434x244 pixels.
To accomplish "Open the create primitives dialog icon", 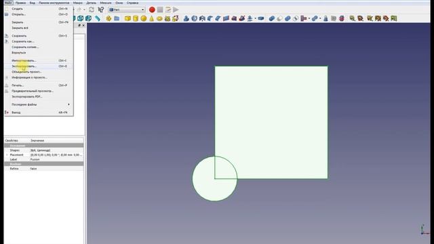I will coord(167,18).
